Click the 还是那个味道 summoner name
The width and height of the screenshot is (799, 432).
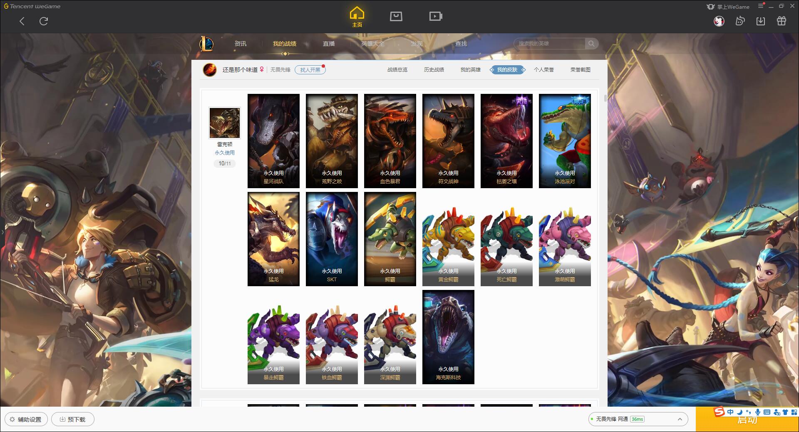pos(240,70)
